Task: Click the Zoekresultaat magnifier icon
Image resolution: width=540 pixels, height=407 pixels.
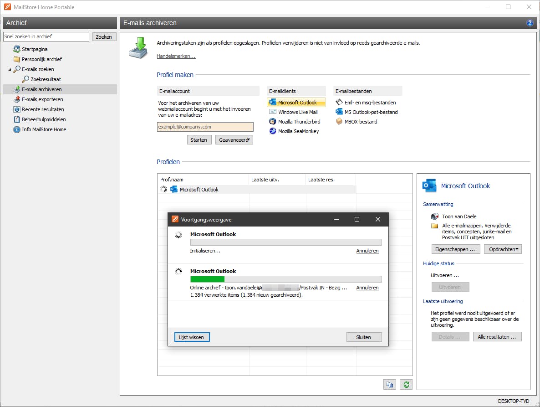Action: [x=25, y=79]
